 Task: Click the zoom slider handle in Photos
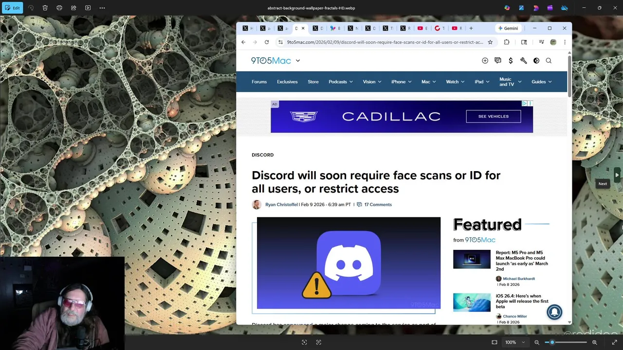[x=552, y=342]
